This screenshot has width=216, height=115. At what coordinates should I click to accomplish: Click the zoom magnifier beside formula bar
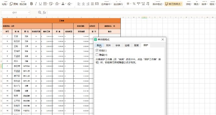pyautogui.click(x=40, y=13)
